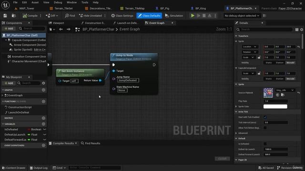Open the Diff dropdown
This screenshot has height=171, width=305.
[52, 16]
